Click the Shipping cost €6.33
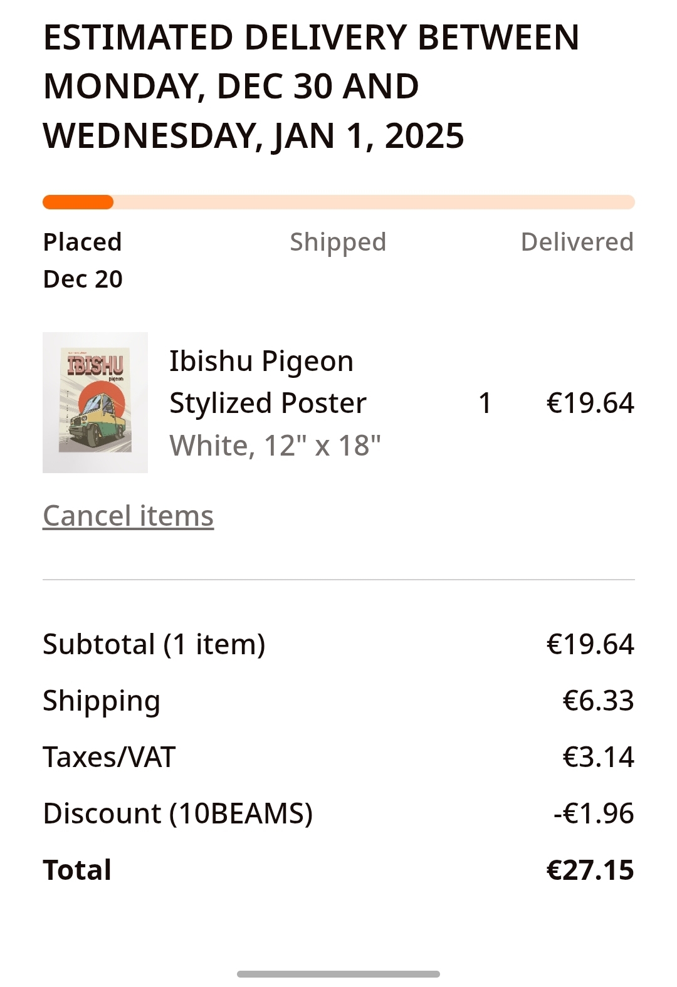The height and width of the screenshot is (987, 677). tap(598, 701)
